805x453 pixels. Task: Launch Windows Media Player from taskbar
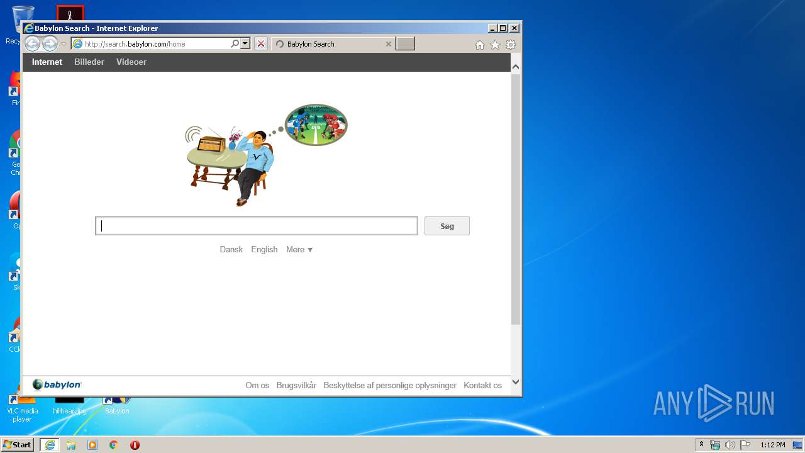[x=92, y=445]
